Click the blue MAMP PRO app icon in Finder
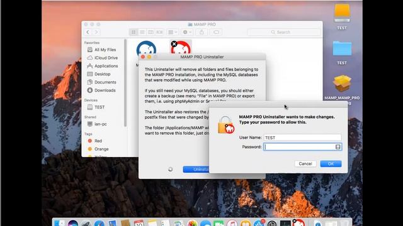 [x=146, y=48]
